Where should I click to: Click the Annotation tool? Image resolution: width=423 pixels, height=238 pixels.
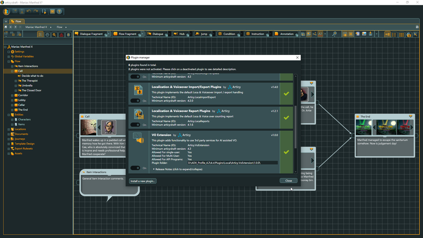point(287,34)
